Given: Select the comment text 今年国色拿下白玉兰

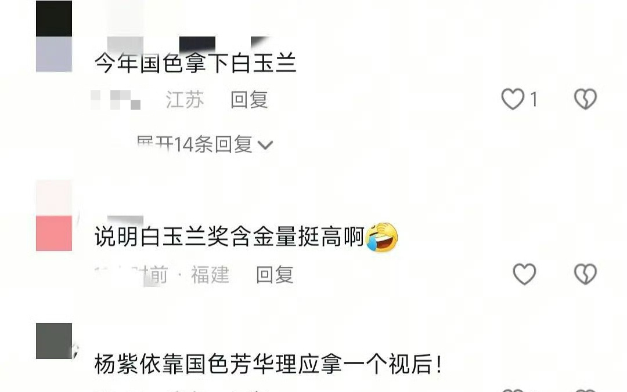Looking at the screenshot, I should (196, 64).
